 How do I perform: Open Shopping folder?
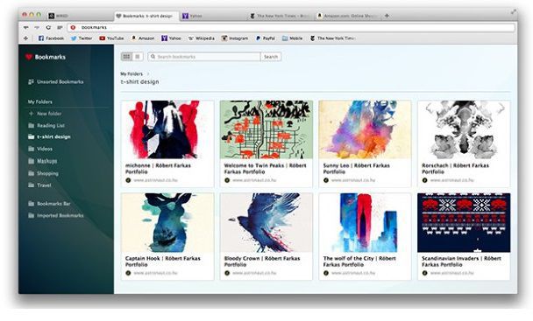click(x=43, y=173)
